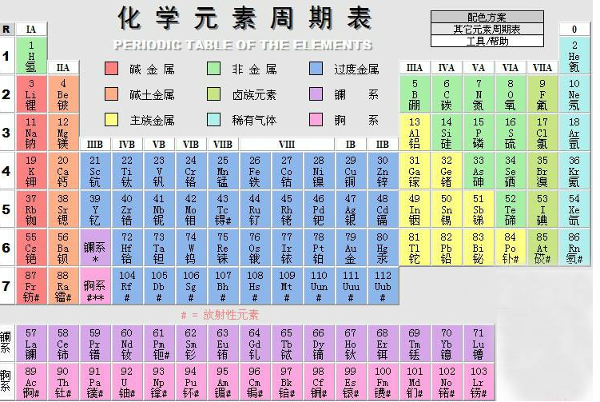Image resolution: width=600 pixels, height=402 pixels.
Task: Select the IIIB group header
Action: coord(95,145)
